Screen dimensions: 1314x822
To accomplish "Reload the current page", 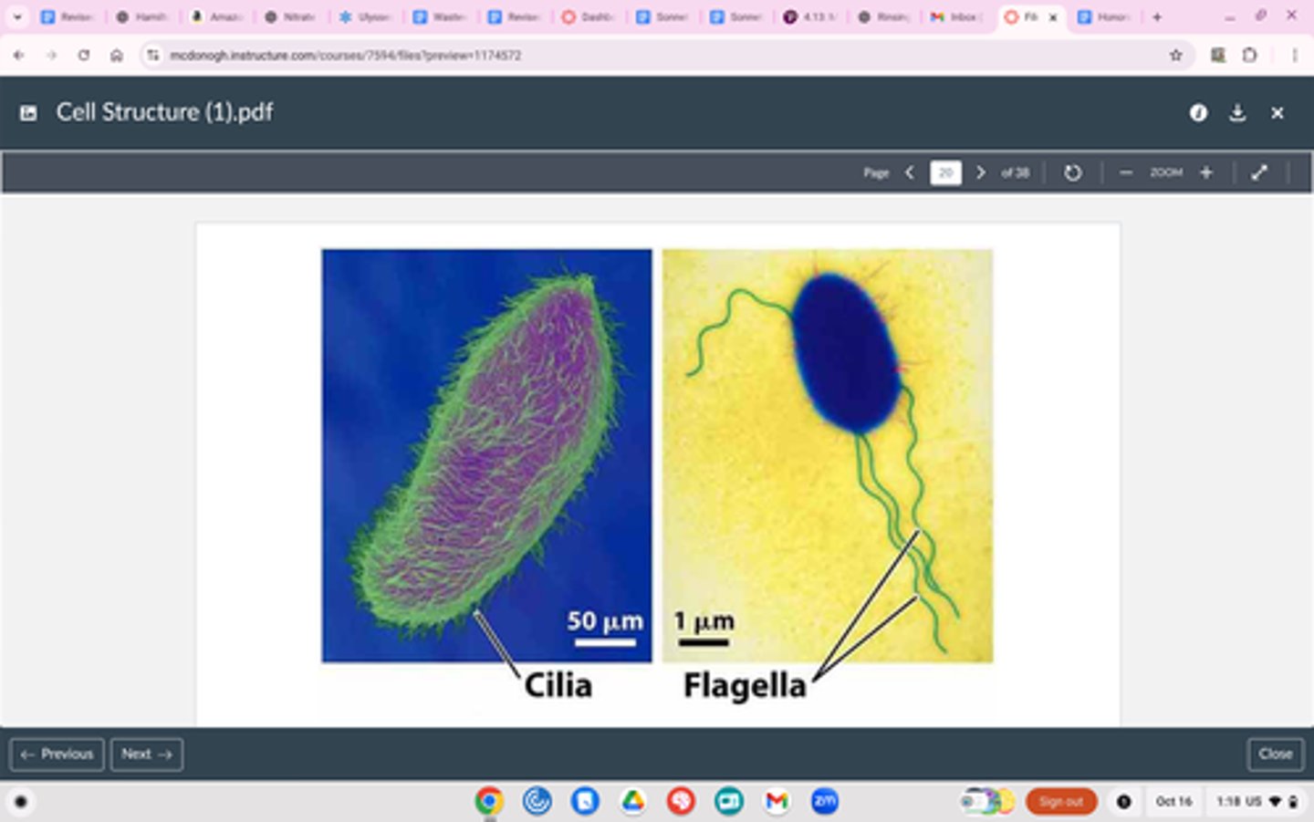I will [84, 55].
